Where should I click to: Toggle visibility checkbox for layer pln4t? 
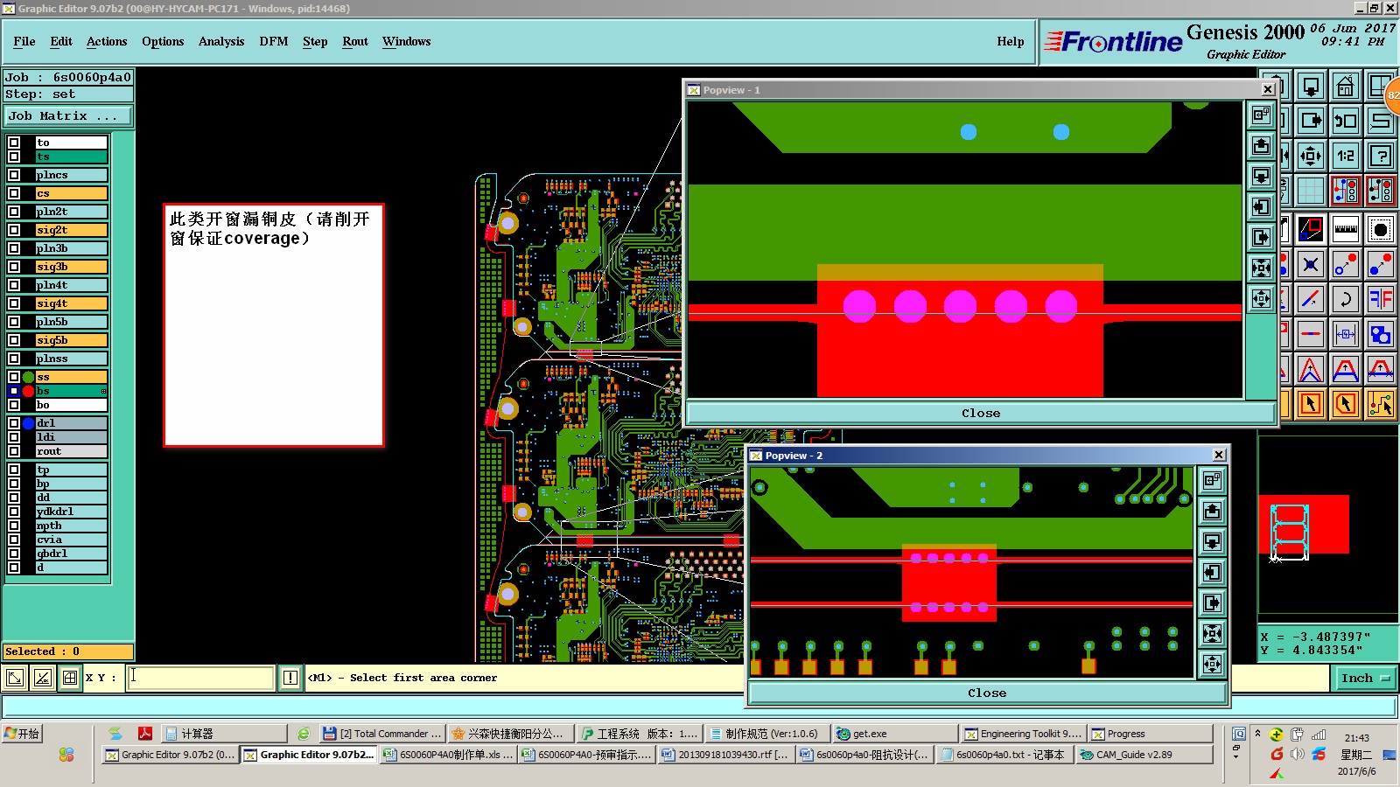tap(14, 285)
